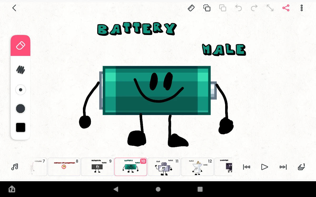Open the overflow menu with three dots
The width and height of the screenshot is (316, 197).
(x=301, y=8)
